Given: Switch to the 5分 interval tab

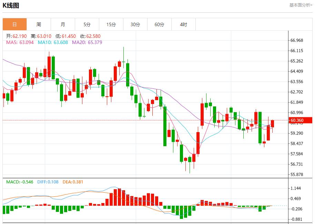Looking at the screenshot, I should (x=87, y=24).
